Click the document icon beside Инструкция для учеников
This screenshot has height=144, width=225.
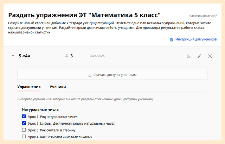[172, 39]
